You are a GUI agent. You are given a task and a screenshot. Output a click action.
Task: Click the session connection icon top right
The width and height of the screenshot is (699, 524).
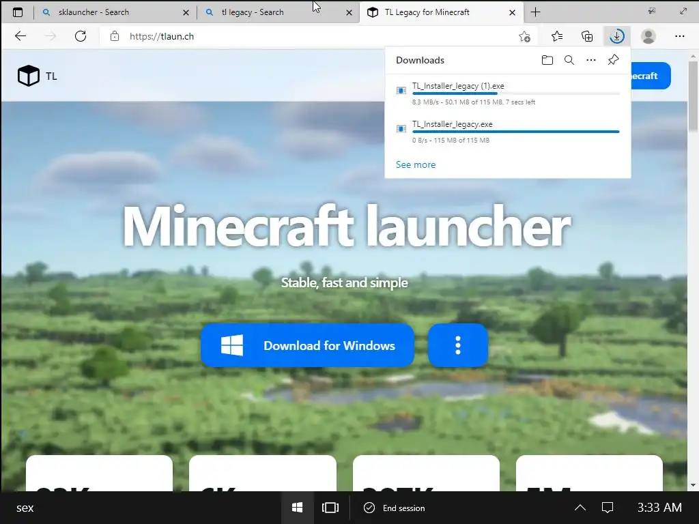click(652, 11)
